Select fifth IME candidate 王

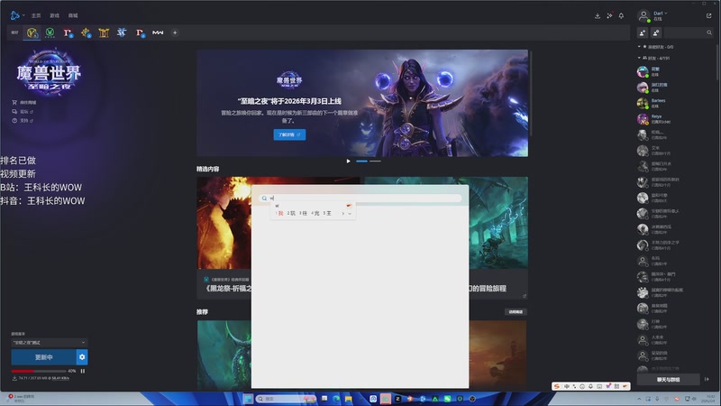pyautogui.click(x=327, y=214)
